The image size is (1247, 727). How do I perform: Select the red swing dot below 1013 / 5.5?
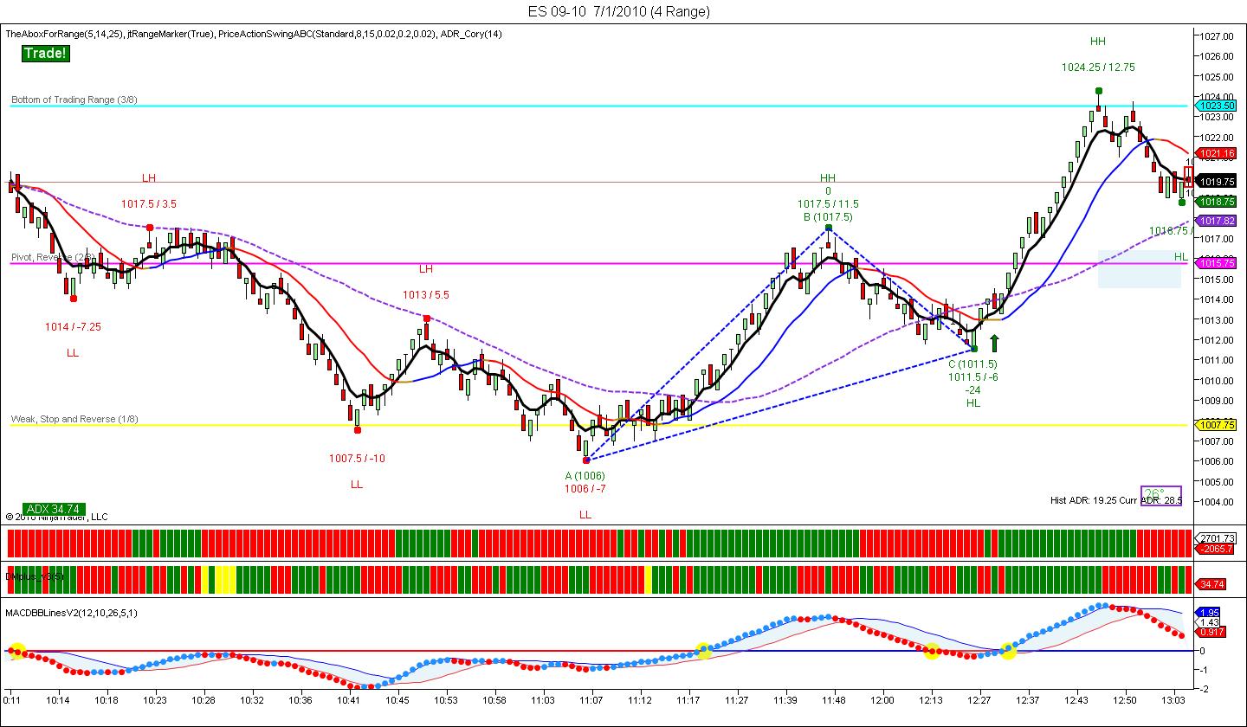pos(427,318)
